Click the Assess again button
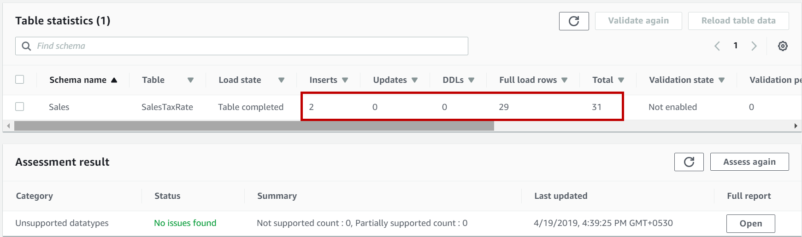802x237 pixels. 749,162
